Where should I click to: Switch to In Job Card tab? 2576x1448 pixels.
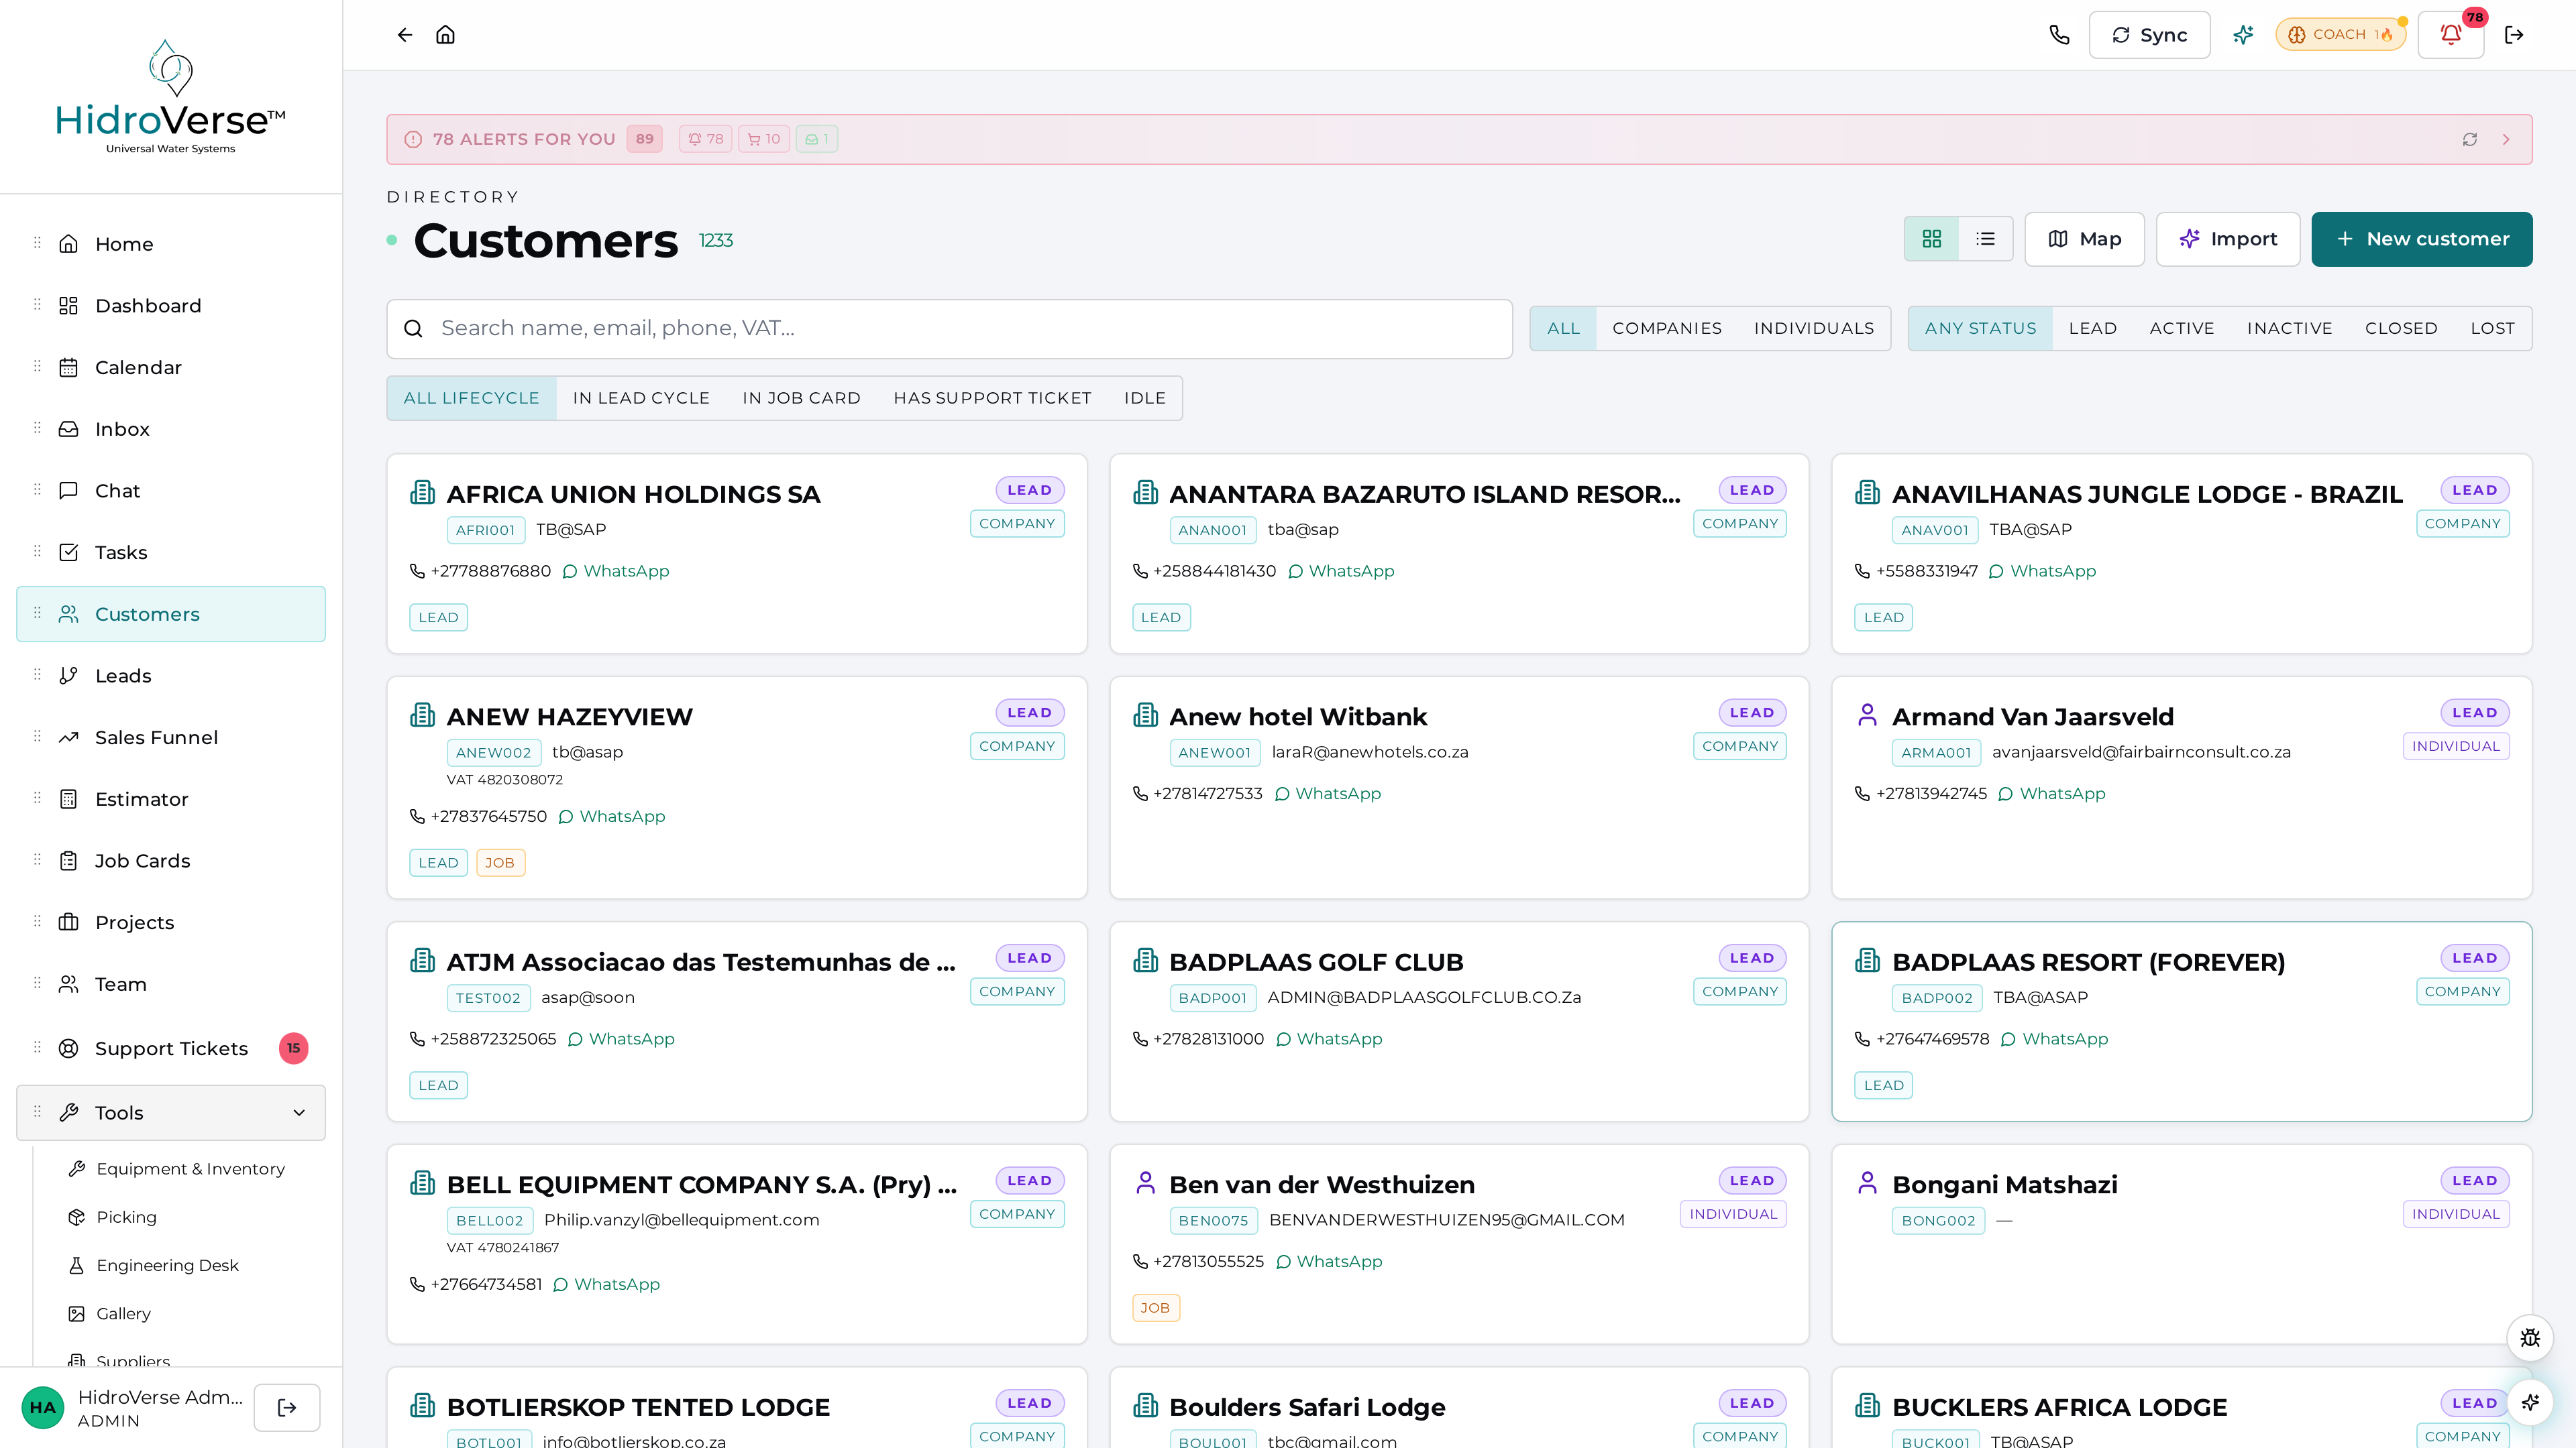[x=801, y=399]
